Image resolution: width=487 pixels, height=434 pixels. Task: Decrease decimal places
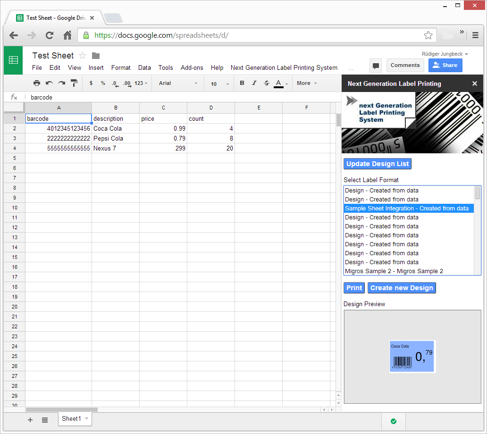(x=115, y=83)
